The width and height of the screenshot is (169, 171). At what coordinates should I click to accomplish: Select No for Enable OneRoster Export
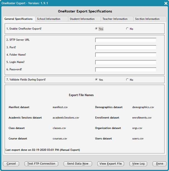pyautogui.click(x=127, y=29)
